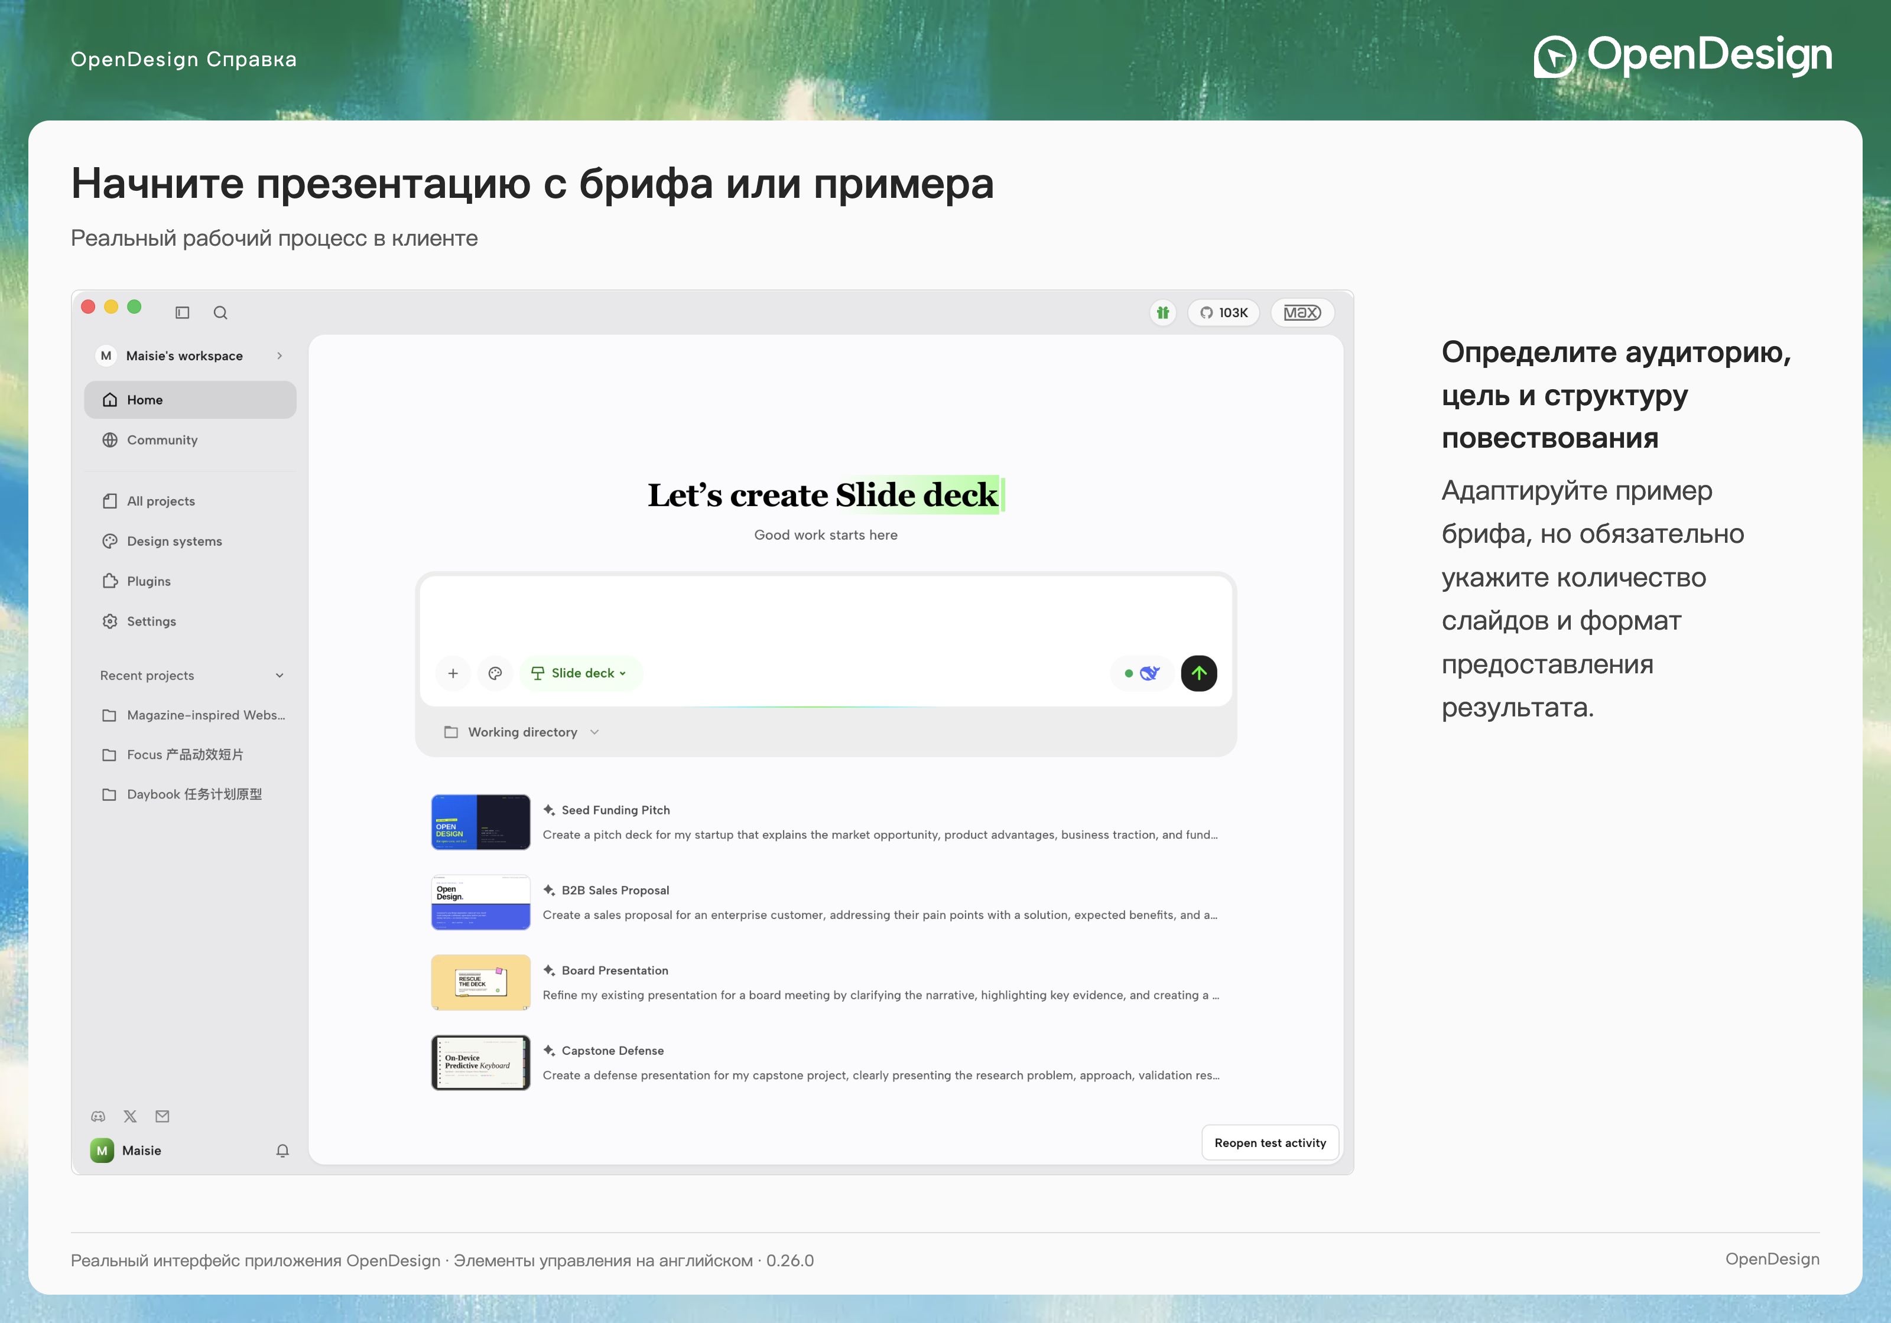Open All projects
This screenshot has height=1323, width=1891.
190,500
